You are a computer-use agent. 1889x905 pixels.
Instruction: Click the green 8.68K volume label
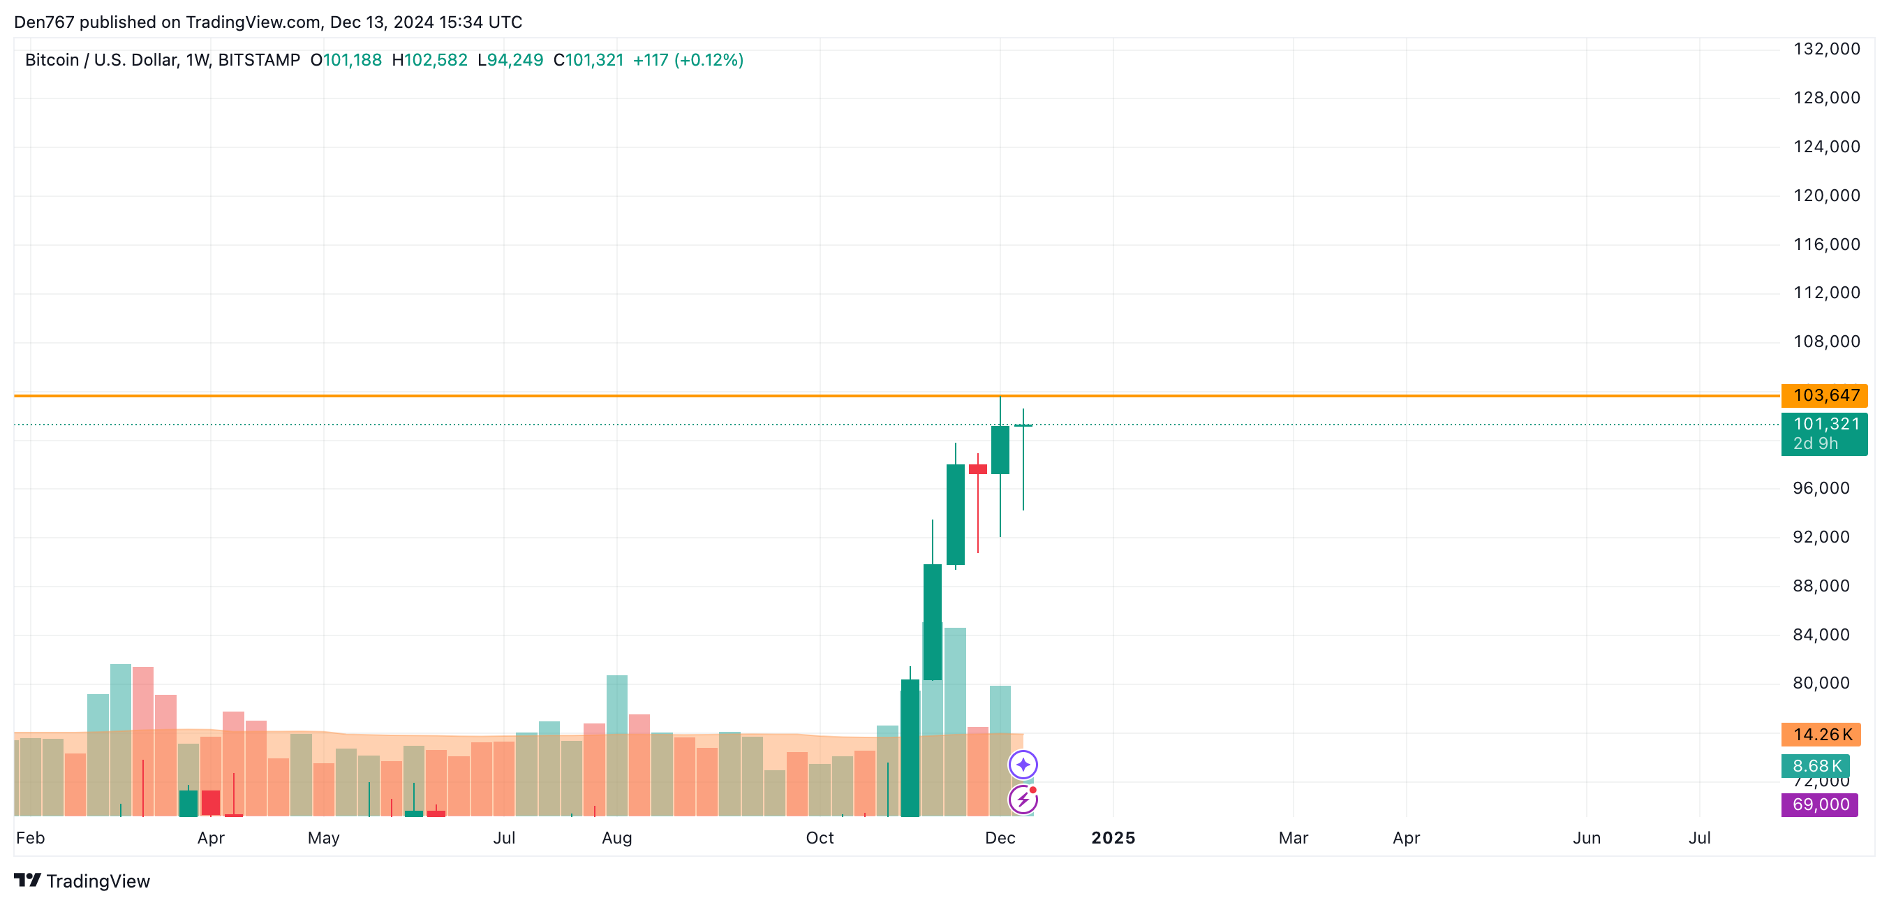(x=1815, y=765)
